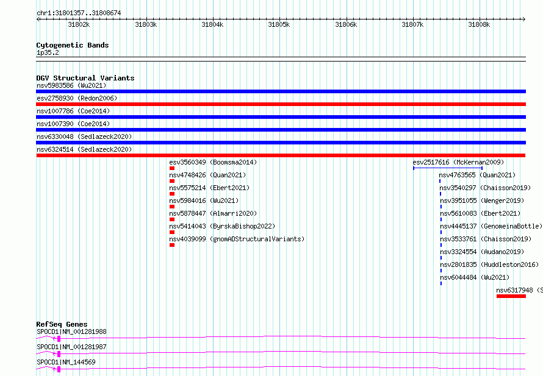The width and height of the screenshot is (543, 376).
Task: Click the blue interval line under esv2517616
Action: [x=448, y=168]
